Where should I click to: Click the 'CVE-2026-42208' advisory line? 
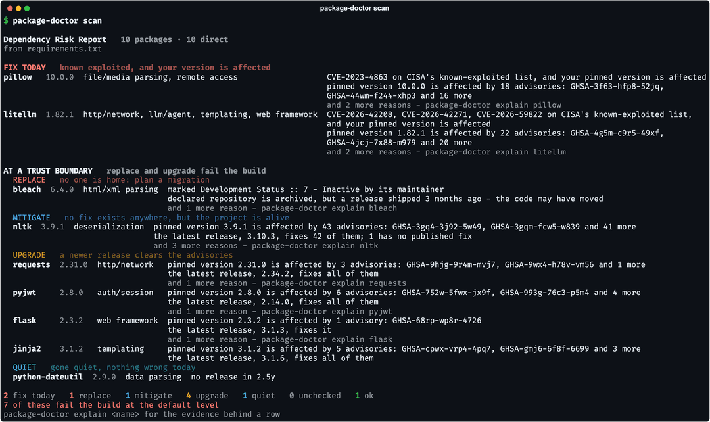509,114
